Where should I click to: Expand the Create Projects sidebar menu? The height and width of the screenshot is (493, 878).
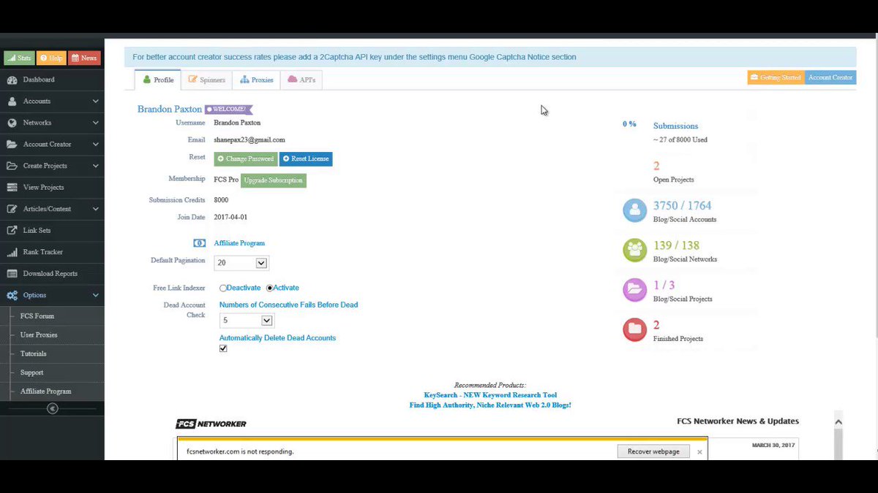(95, 166)
